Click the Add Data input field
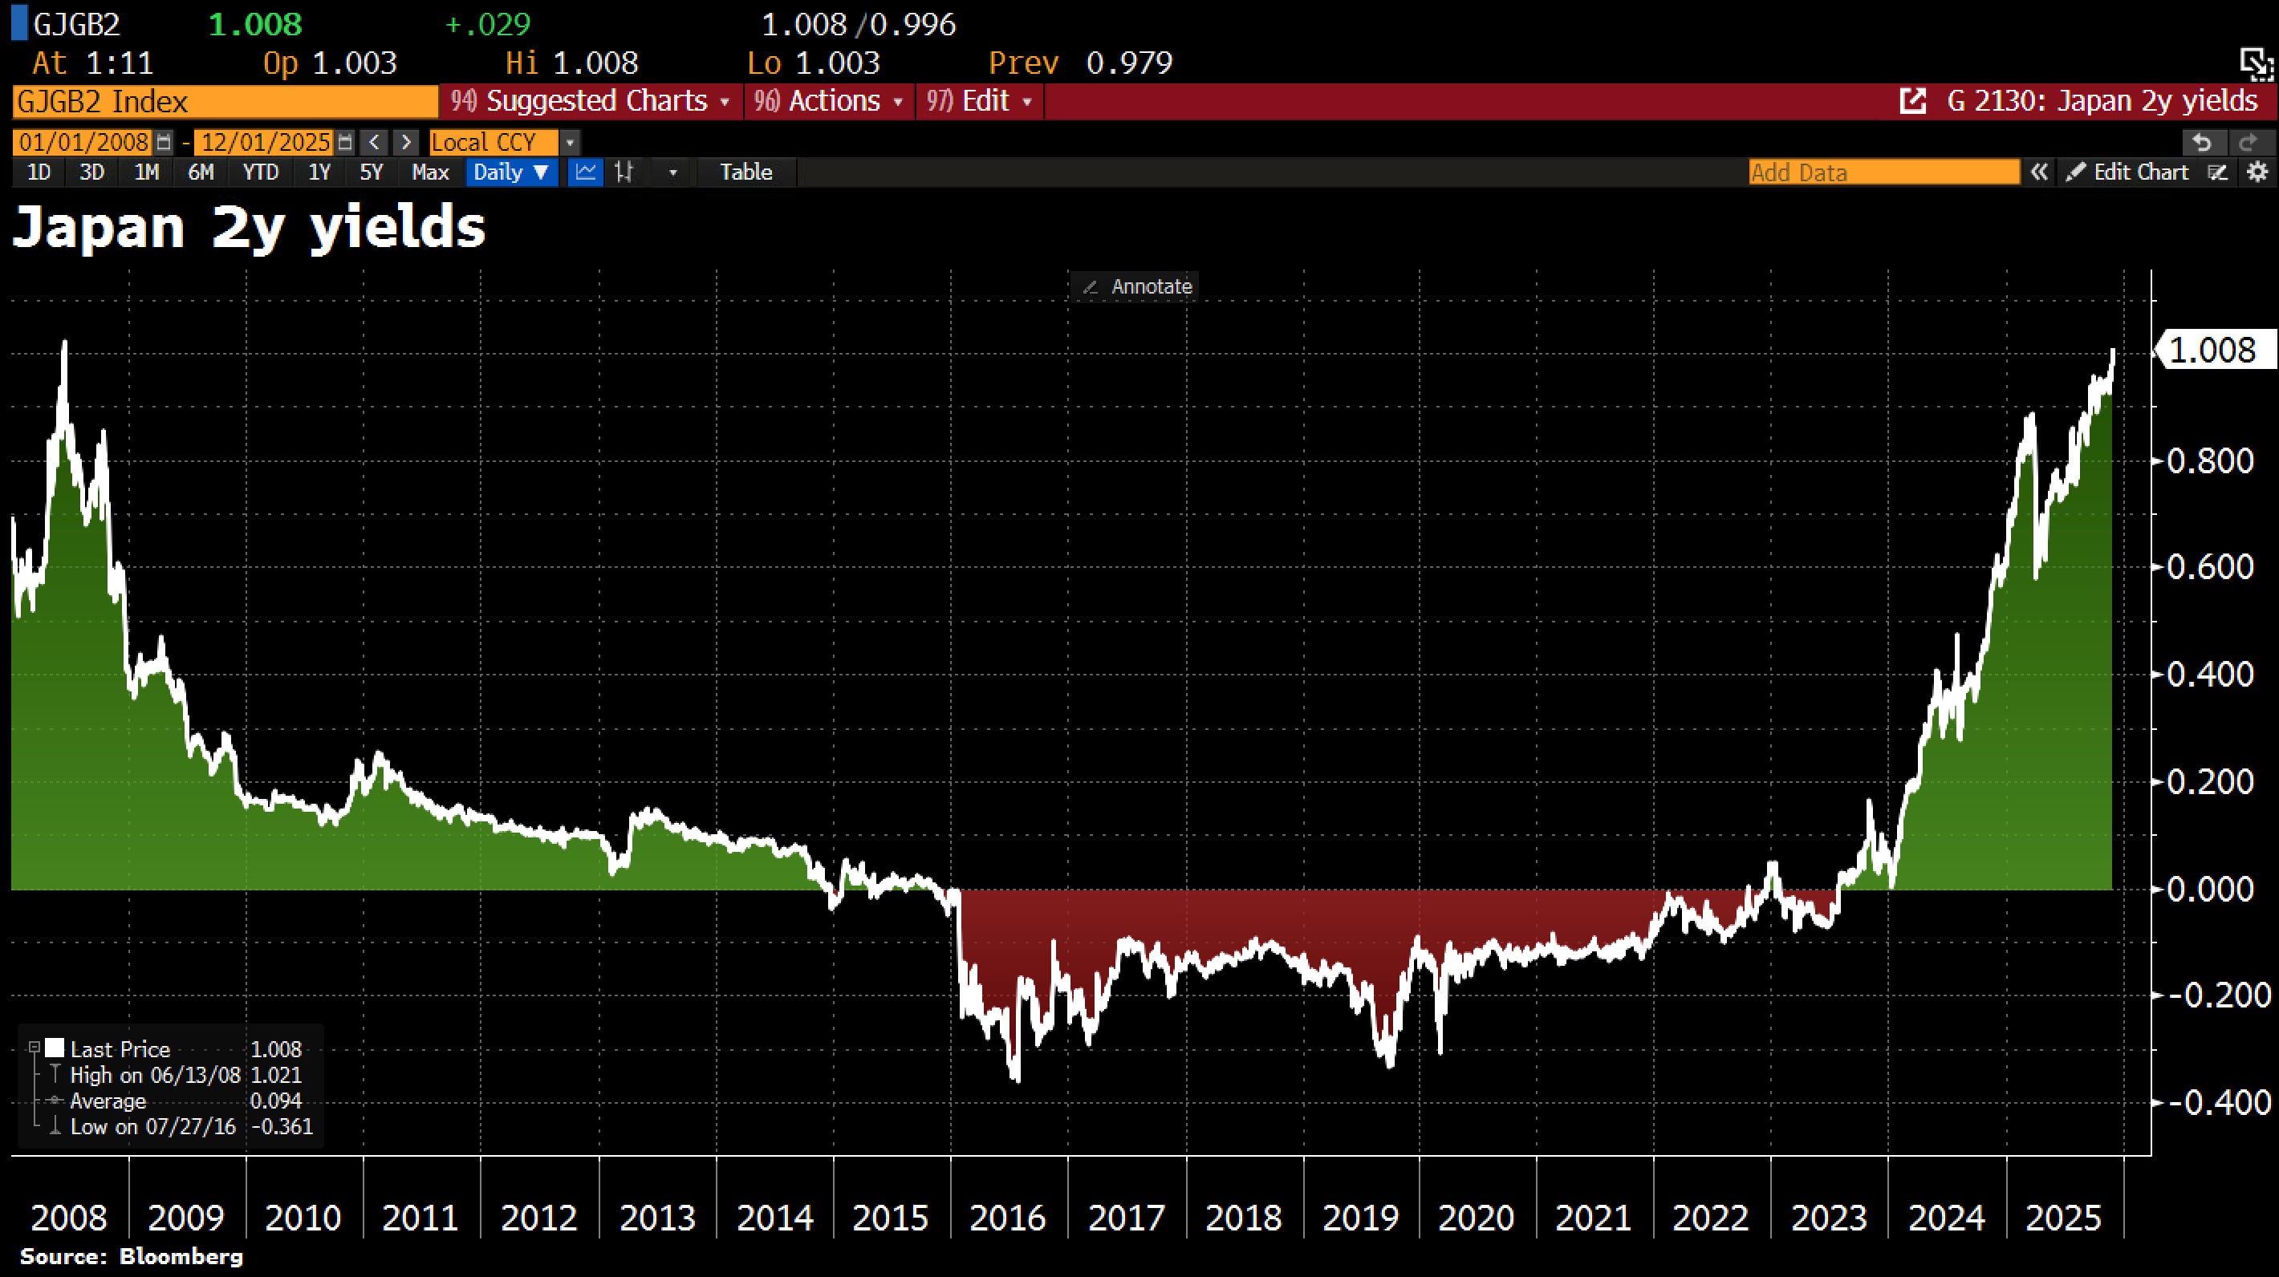The width and height of the screenshot is (2279, 1277). coord(1883,172)
